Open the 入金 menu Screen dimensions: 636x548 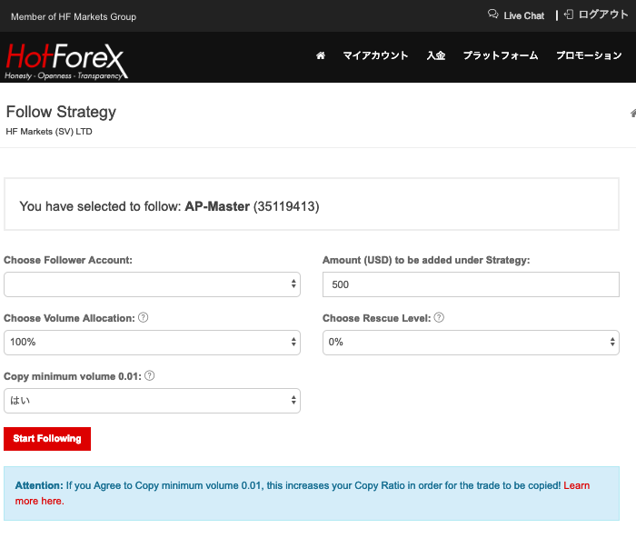pyautogui.click(x=436, y=55)
